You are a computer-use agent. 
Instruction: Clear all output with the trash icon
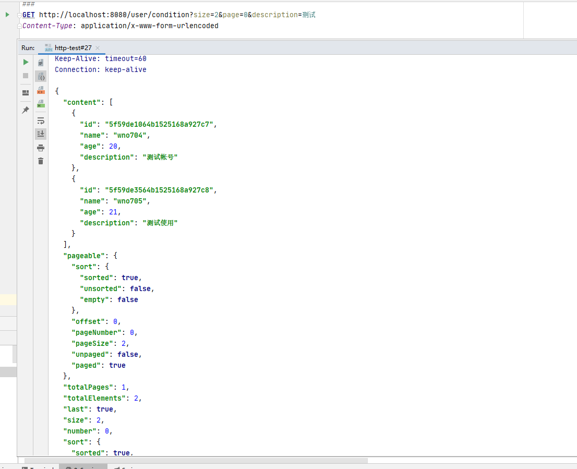[41, 161]
